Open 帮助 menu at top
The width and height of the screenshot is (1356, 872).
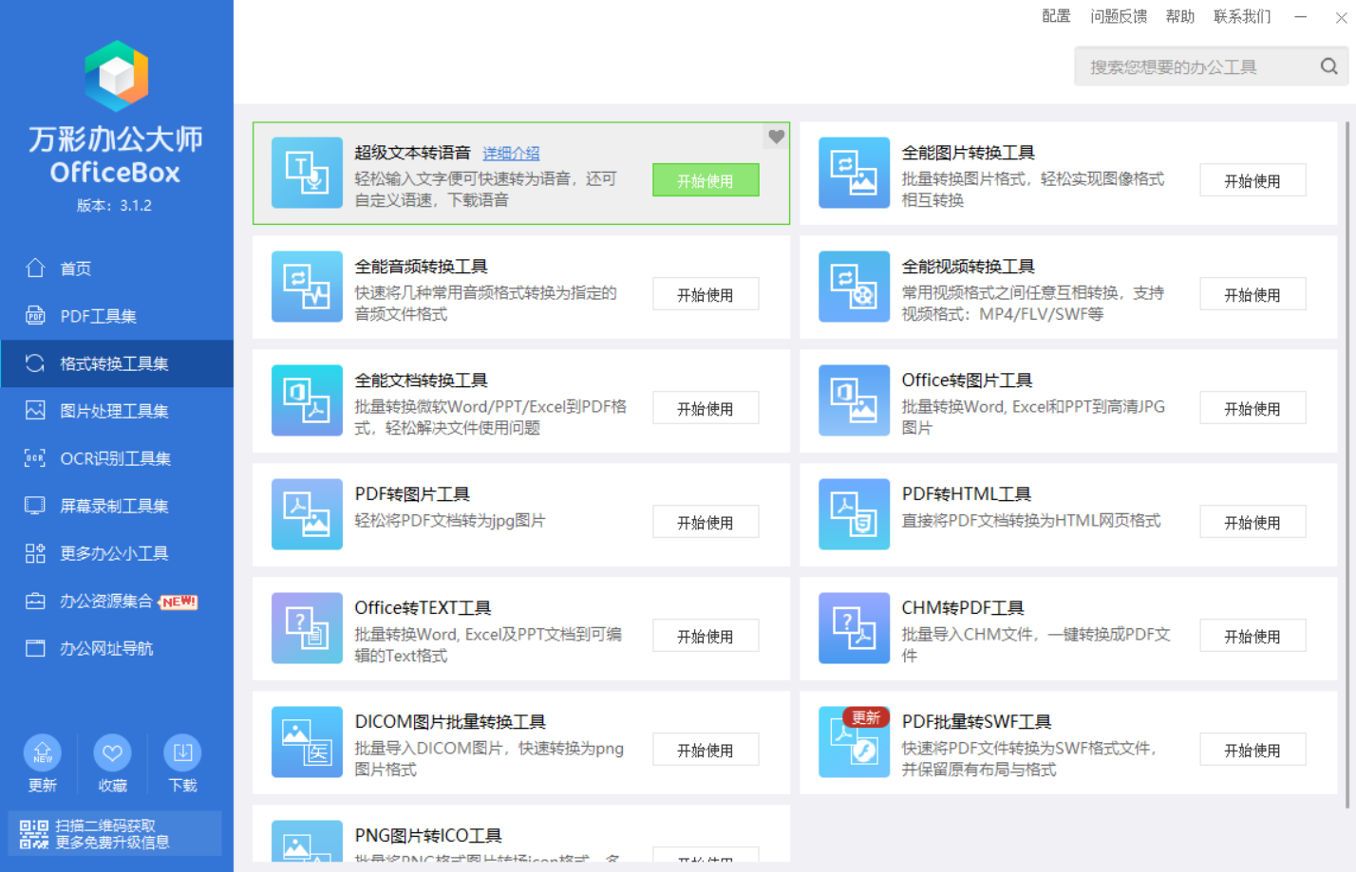point(1180,16)
